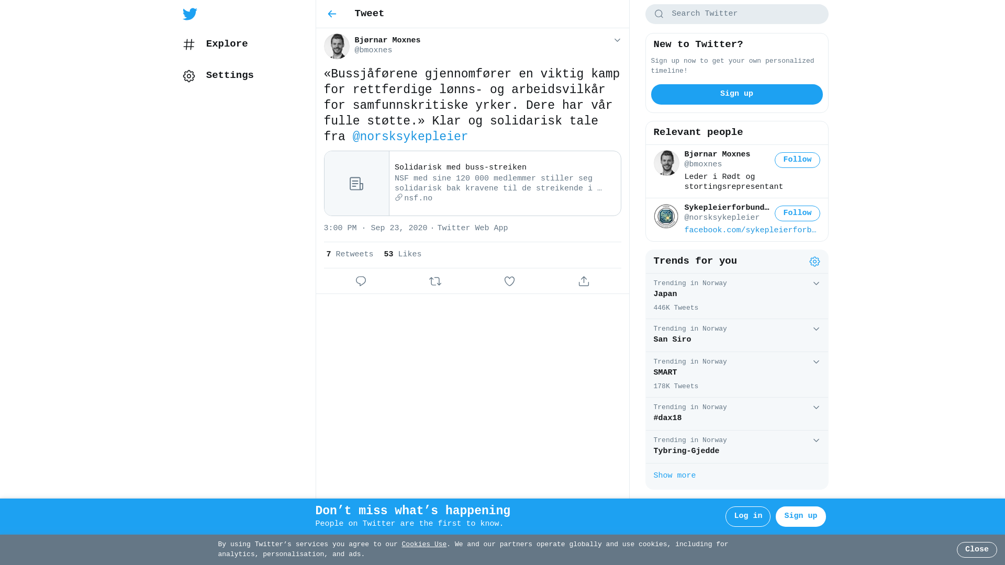Viewport: 1005px width, 565px height.
Task: Follow Sykepleierforbundet account
Action: [797, 213]
